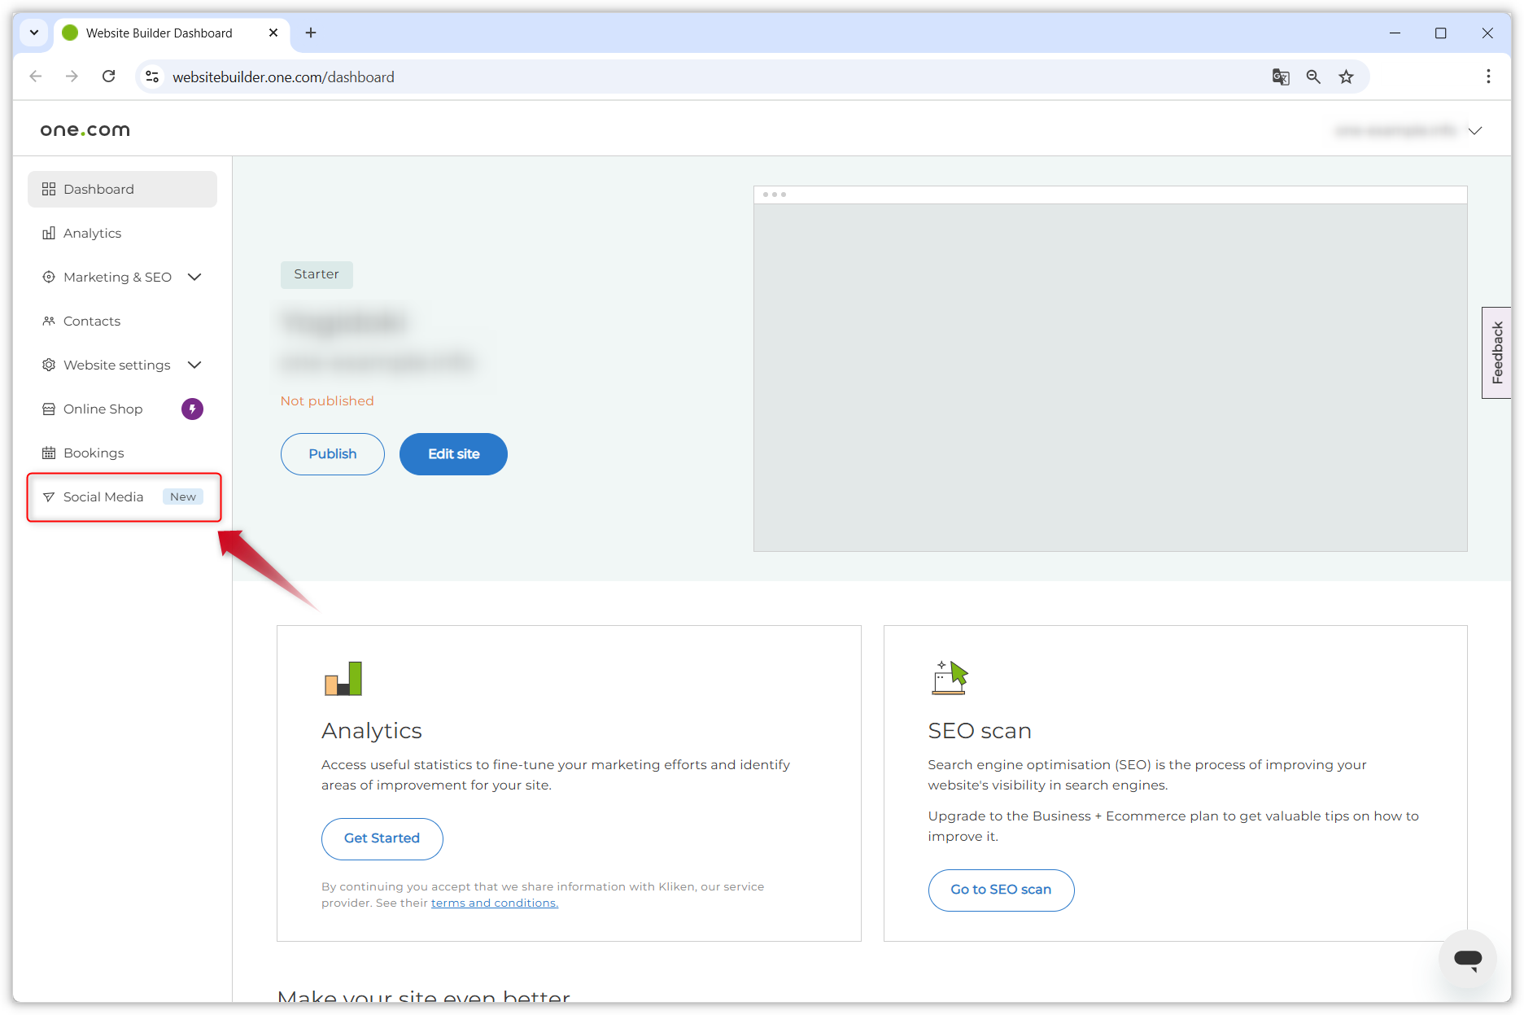Open the browser three-dot menu
Image resolution: width=1524 pixels, height=1015 pixels.
(x=1488, y=77)
